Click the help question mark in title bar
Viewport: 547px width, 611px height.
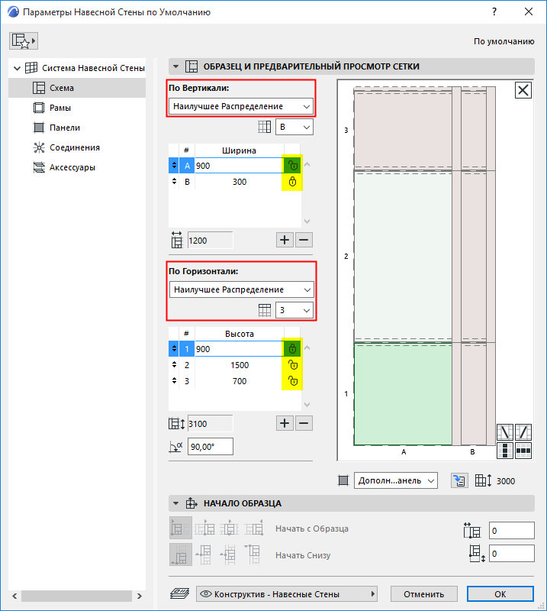pyautogui.click(x=494, y=11)
